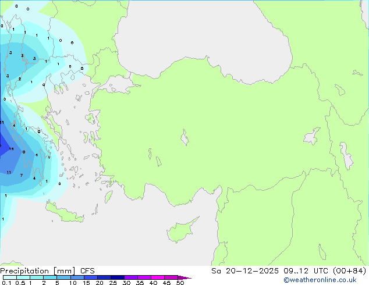
Task: Click the map value '15' over the sea
Action: (11, 149)
